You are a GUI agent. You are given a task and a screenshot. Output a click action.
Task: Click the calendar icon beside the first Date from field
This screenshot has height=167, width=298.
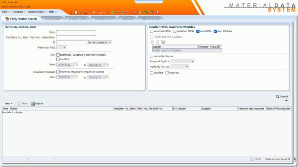pyautogui.click(x=76, y=64)
